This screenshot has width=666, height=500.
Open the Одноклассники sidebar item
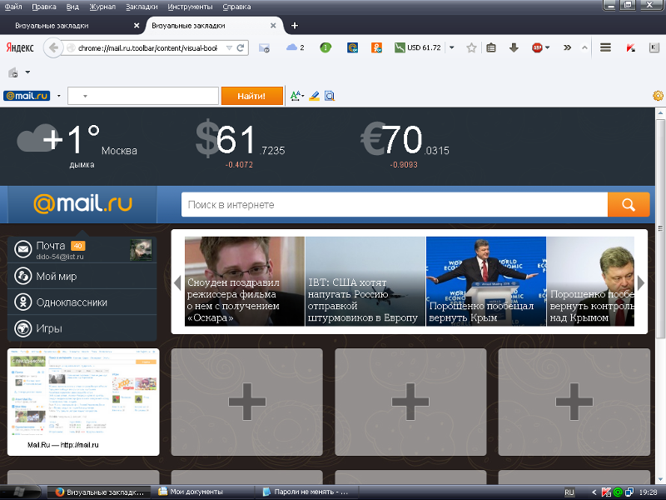point(82,302)
